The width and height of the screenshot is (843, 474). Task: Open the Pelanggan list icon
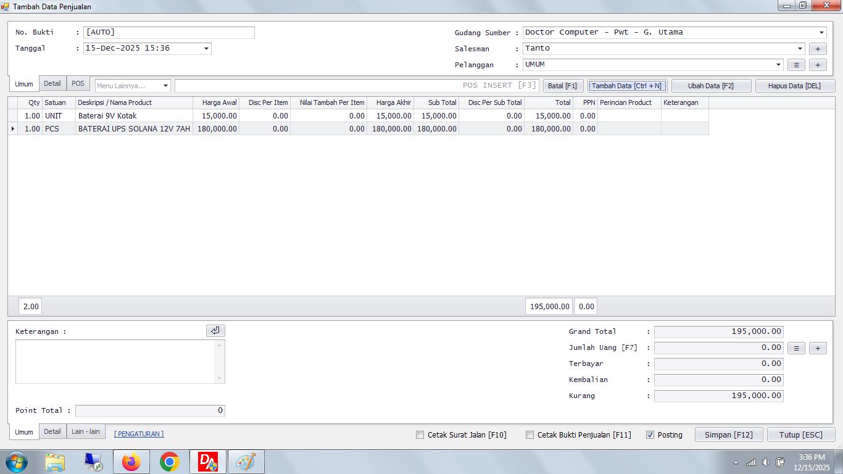pyautogui.click(x=796, y=65)
